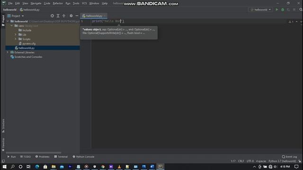The height and width of the screenshot is (170, 303).
Task: Toggle the Project side tab
Action: (x=3, y=21)
